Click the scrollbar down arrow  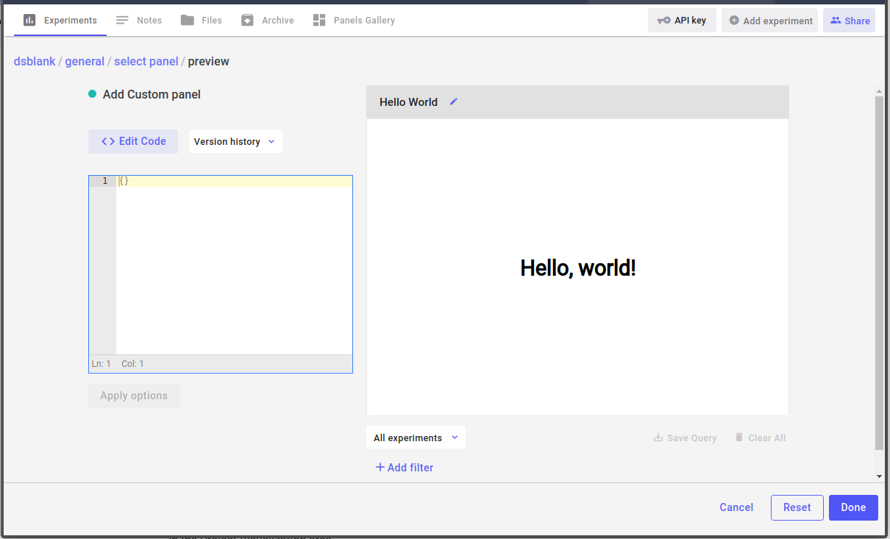(879, 476)
